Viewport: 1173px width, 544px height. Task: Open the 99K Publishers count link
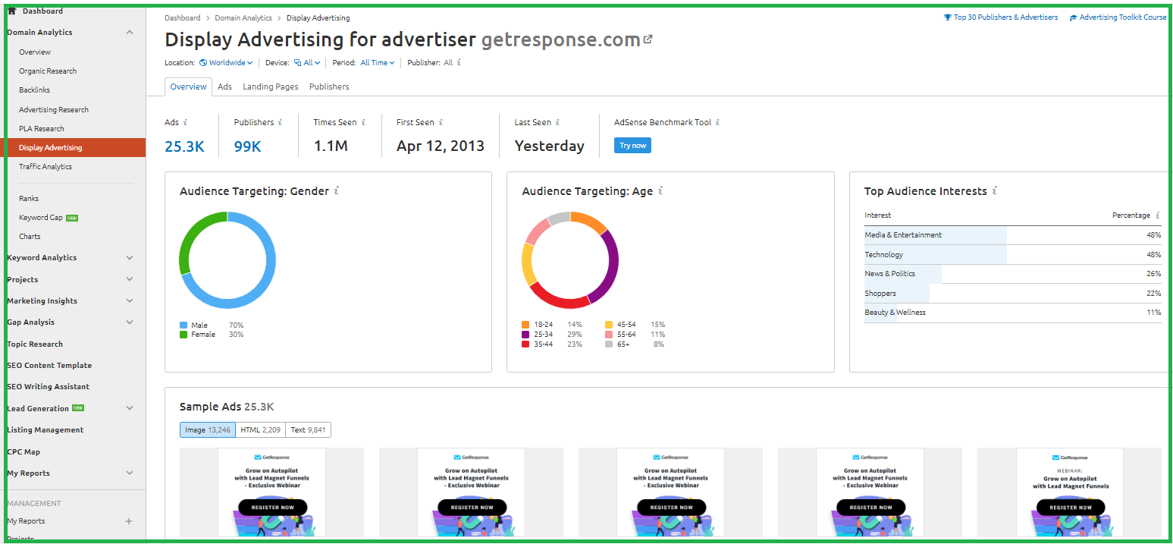point(247,146)
